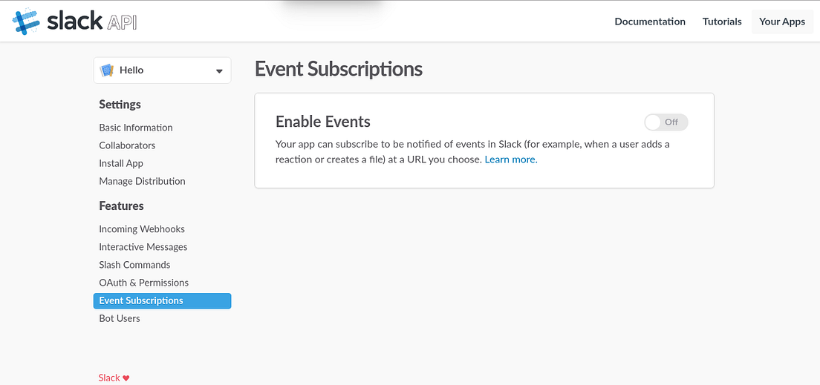Screen dimensions: 820x385
Task: Open the Learn more link
Action: coord(510,159)
